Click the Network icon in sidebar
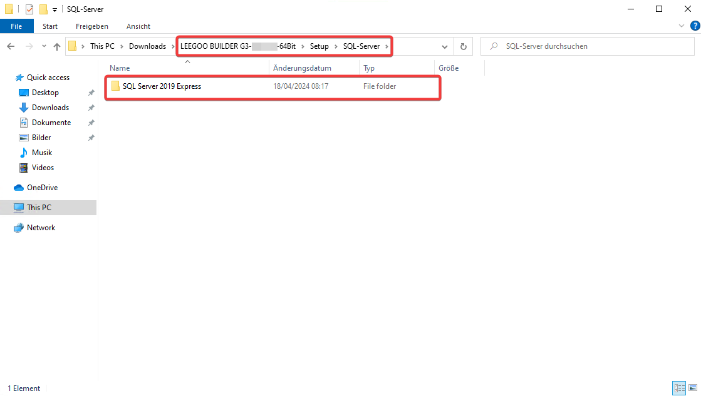701x396 pixels. point(18,228)
